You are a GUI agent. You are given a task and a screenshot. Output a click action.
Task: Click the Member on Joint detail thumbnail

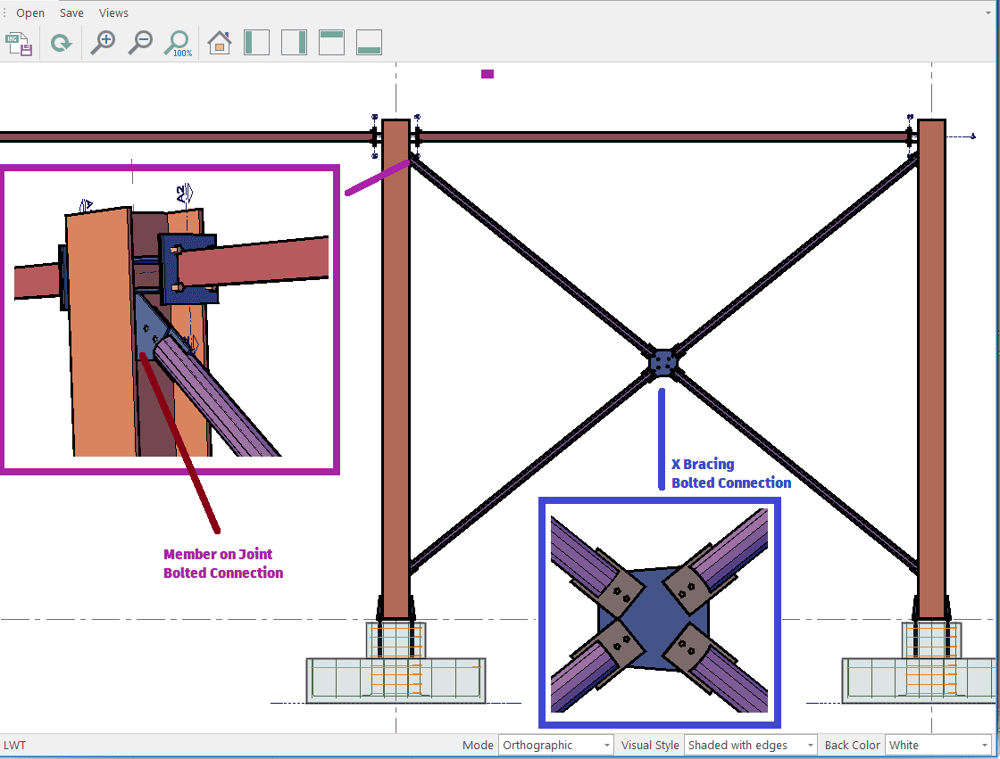[170, 318]
